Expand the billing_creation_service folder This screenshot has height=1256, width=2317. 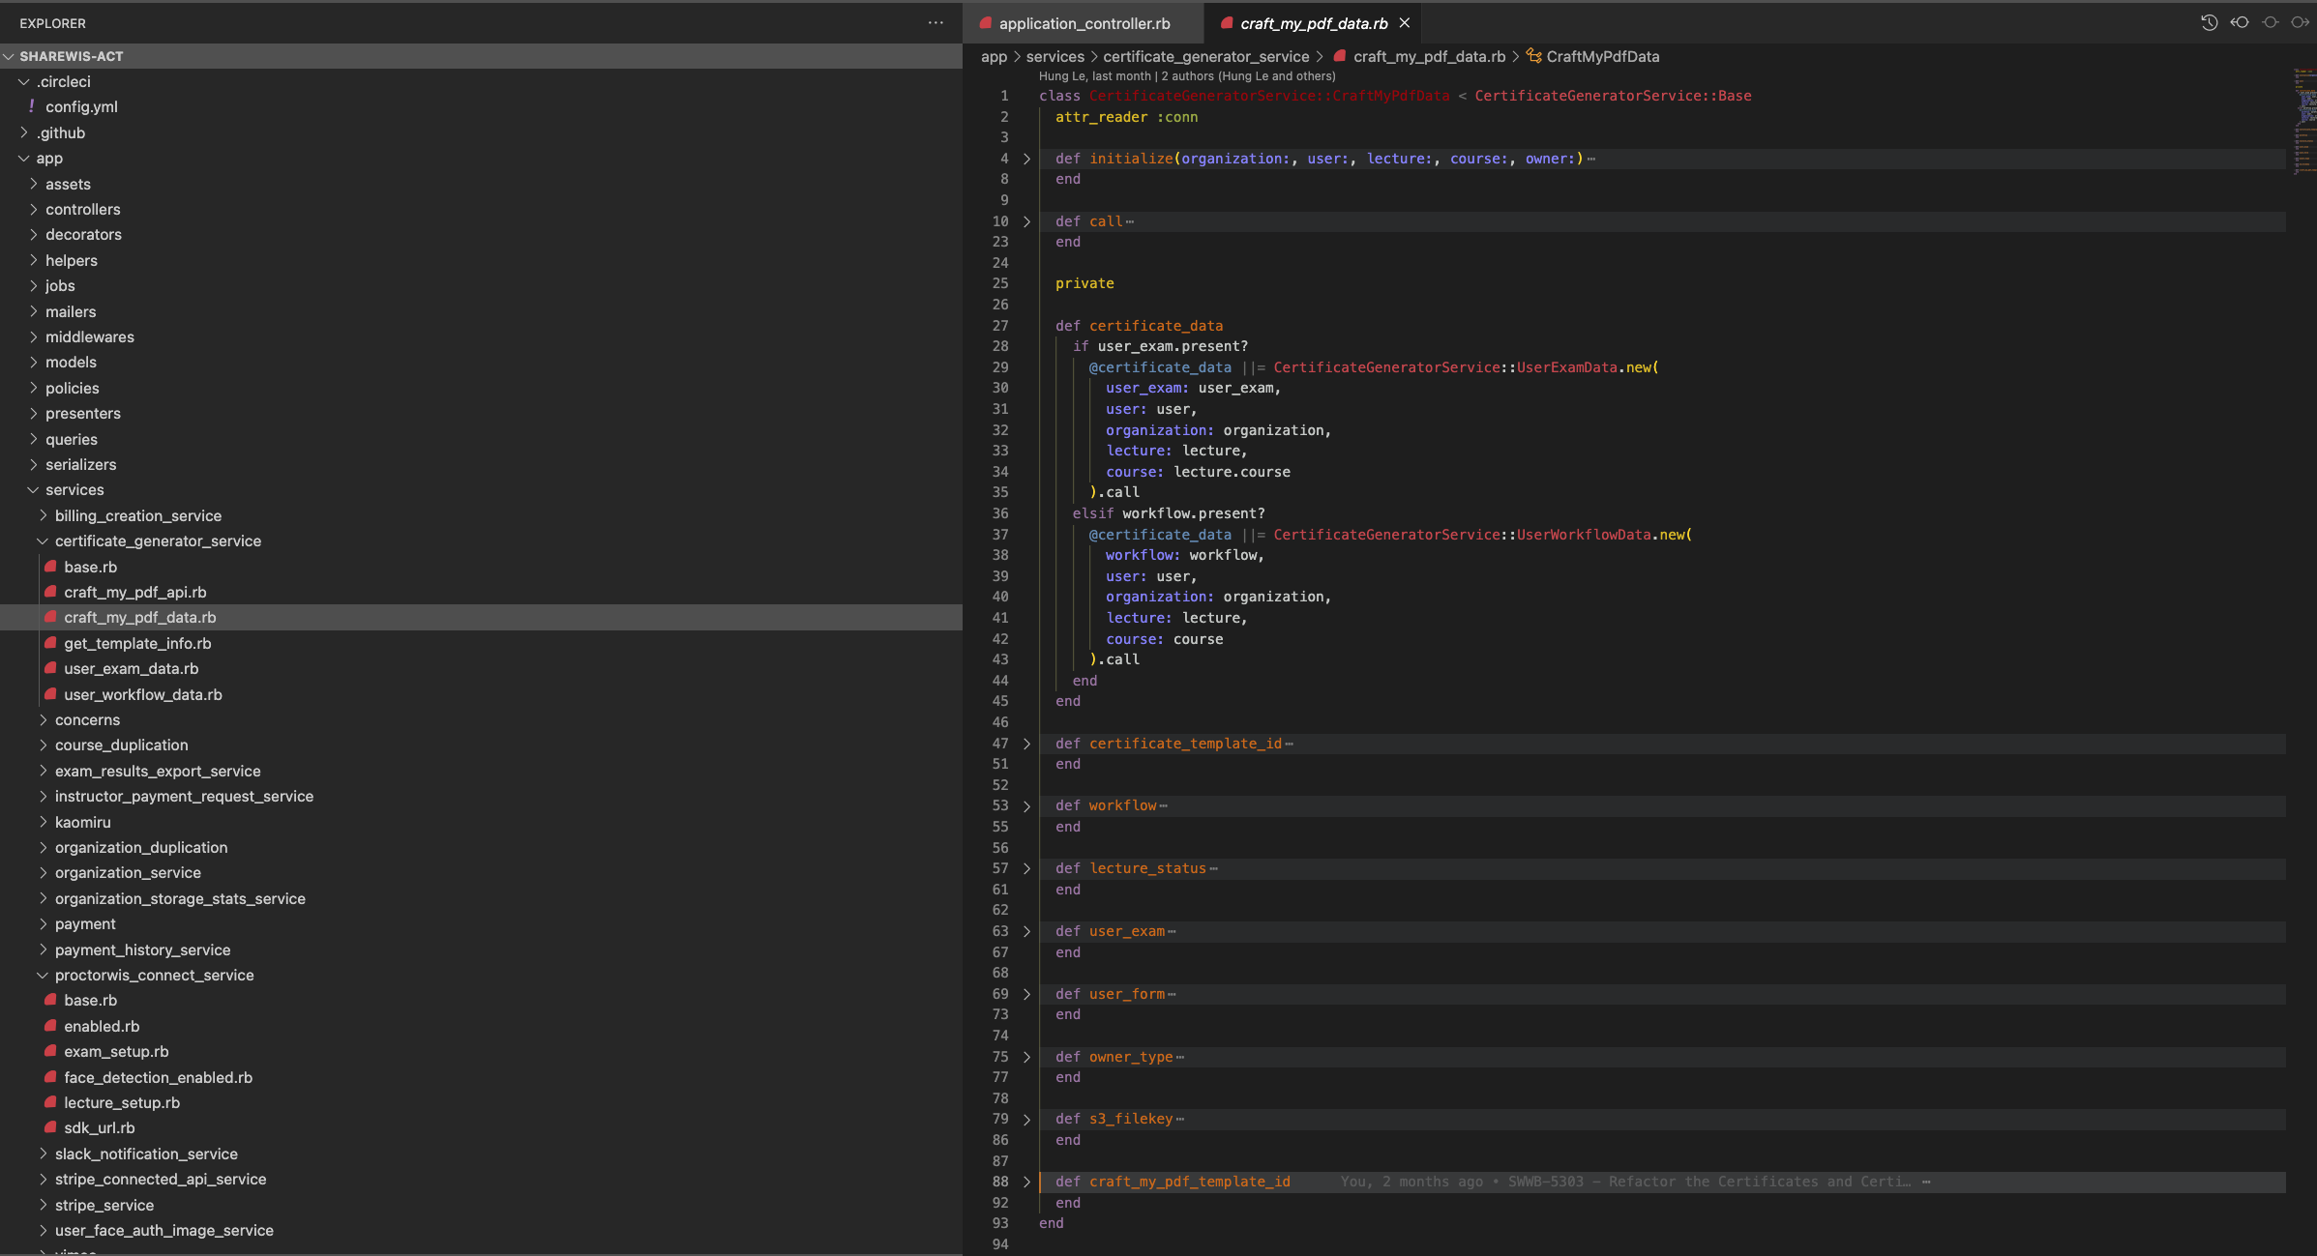pos(481,515)
